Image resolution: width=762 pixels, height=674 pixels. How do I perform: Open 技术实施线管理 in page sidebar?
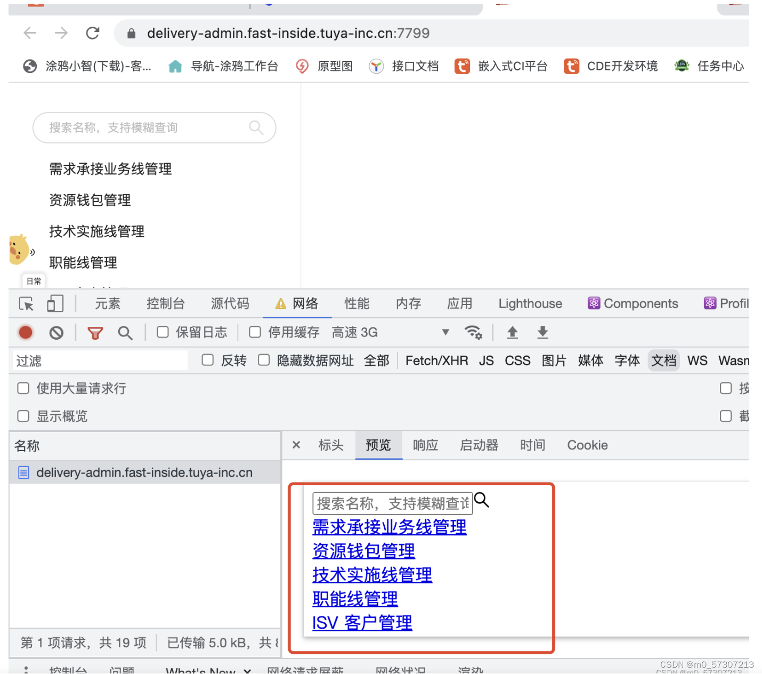click(x=97, y=231)
